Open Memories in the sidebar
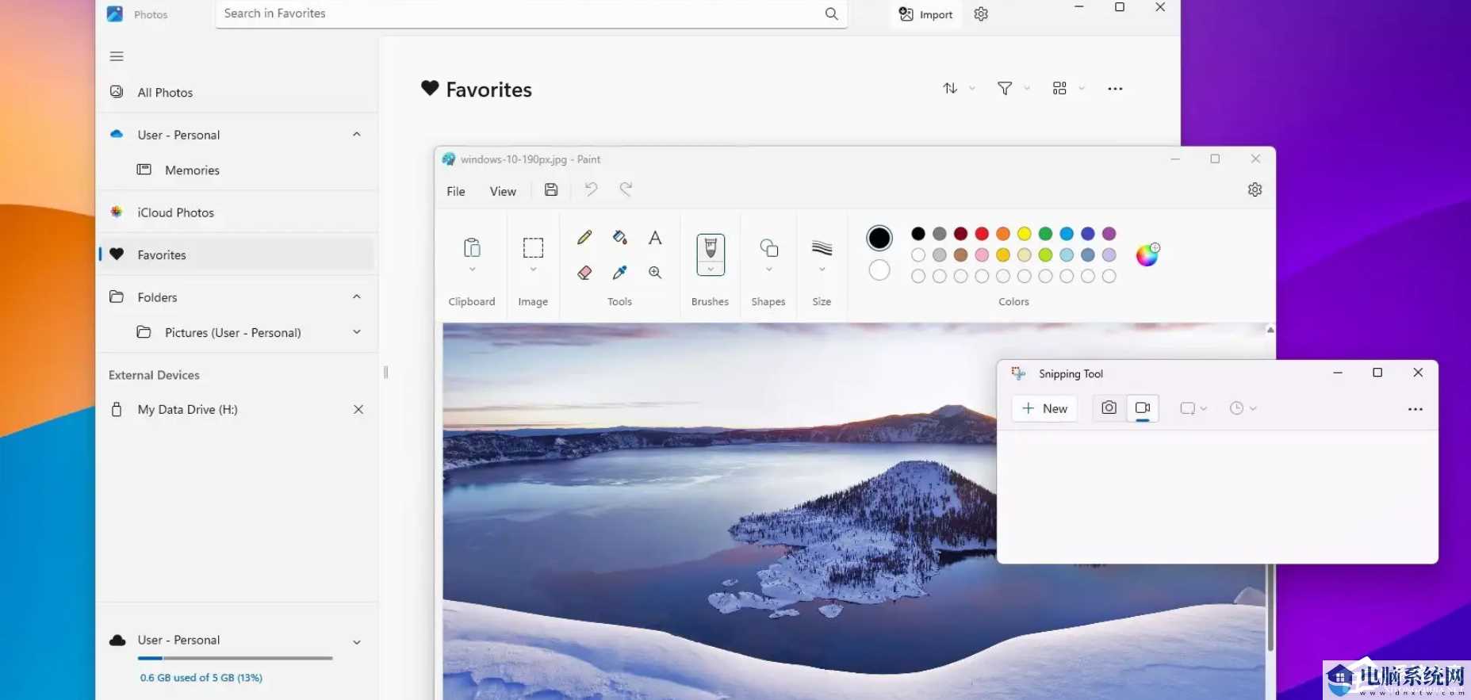Image resolution: width=1471 pixels, height=700 pixels. coord(237,170)
